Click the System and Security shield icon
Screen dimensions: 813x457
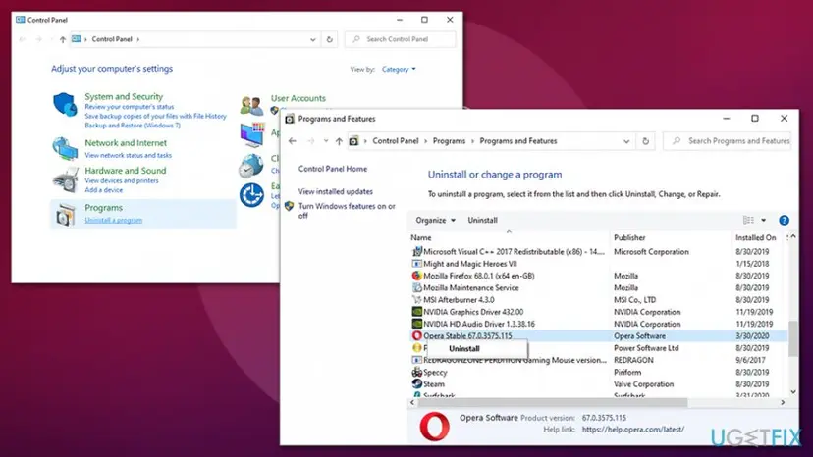[x=65, y=104]
